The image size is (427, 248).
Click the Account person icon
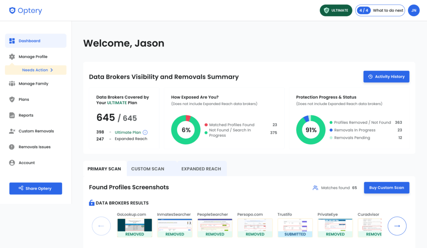[12, 163]
